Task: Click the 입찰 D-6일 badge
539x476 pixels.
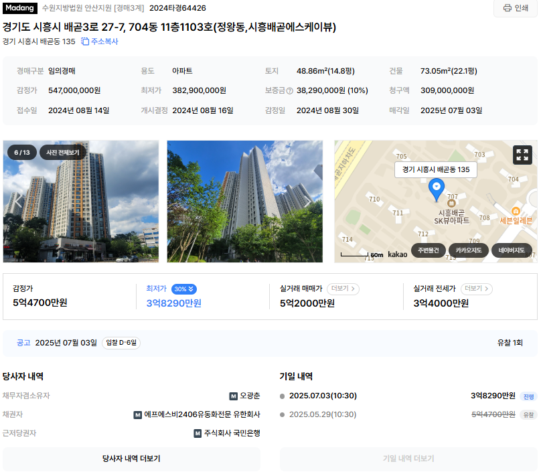Action: (x=121, y=343)
